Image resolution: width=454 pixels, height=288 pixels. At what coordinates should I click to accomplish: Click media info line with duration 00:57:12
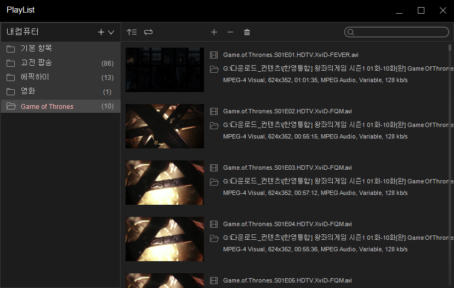pyautogui.click(x=315, y=193)
